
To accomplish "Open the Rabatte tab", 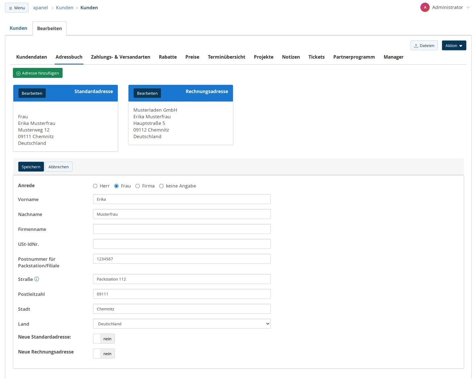I will (168, 57).
